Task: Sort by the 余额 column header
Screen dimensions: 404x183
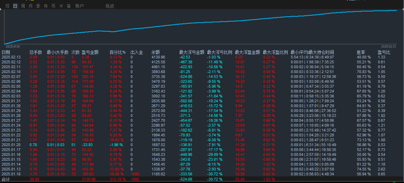Action: [156, 52]
